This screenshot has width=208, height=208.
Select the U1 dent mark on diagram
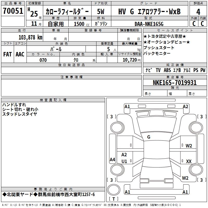coord(124,161)
